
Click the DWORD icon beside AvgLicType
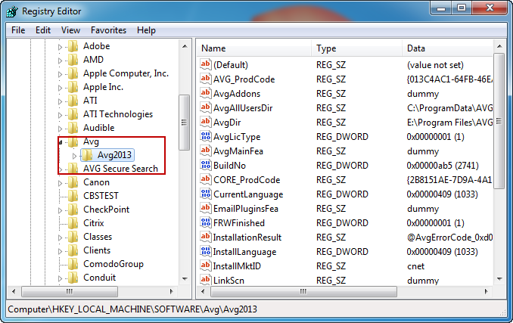click(x=206, y=136)
